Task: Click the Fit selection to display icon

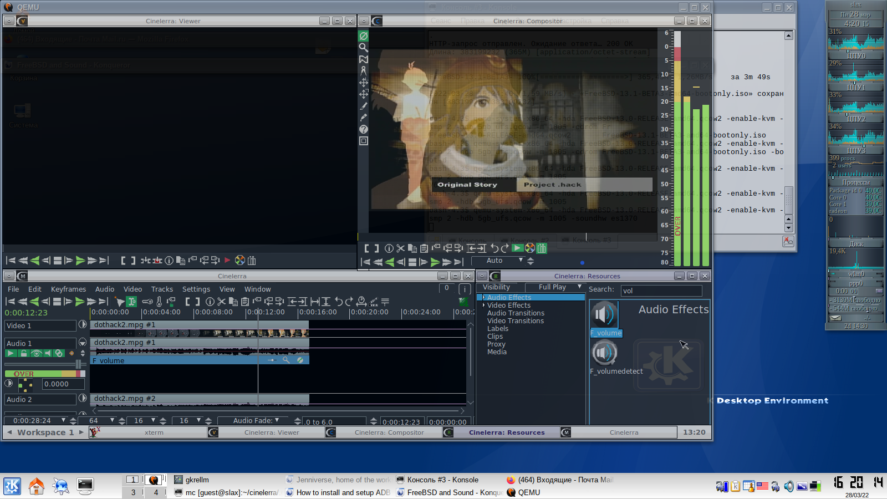Action: 315,302
